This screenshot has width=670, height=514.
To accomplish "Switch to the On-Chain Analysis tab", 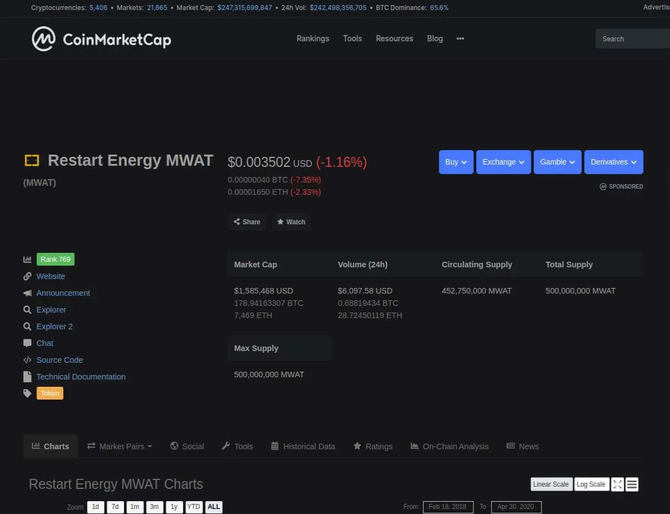I will coord(449,446).
